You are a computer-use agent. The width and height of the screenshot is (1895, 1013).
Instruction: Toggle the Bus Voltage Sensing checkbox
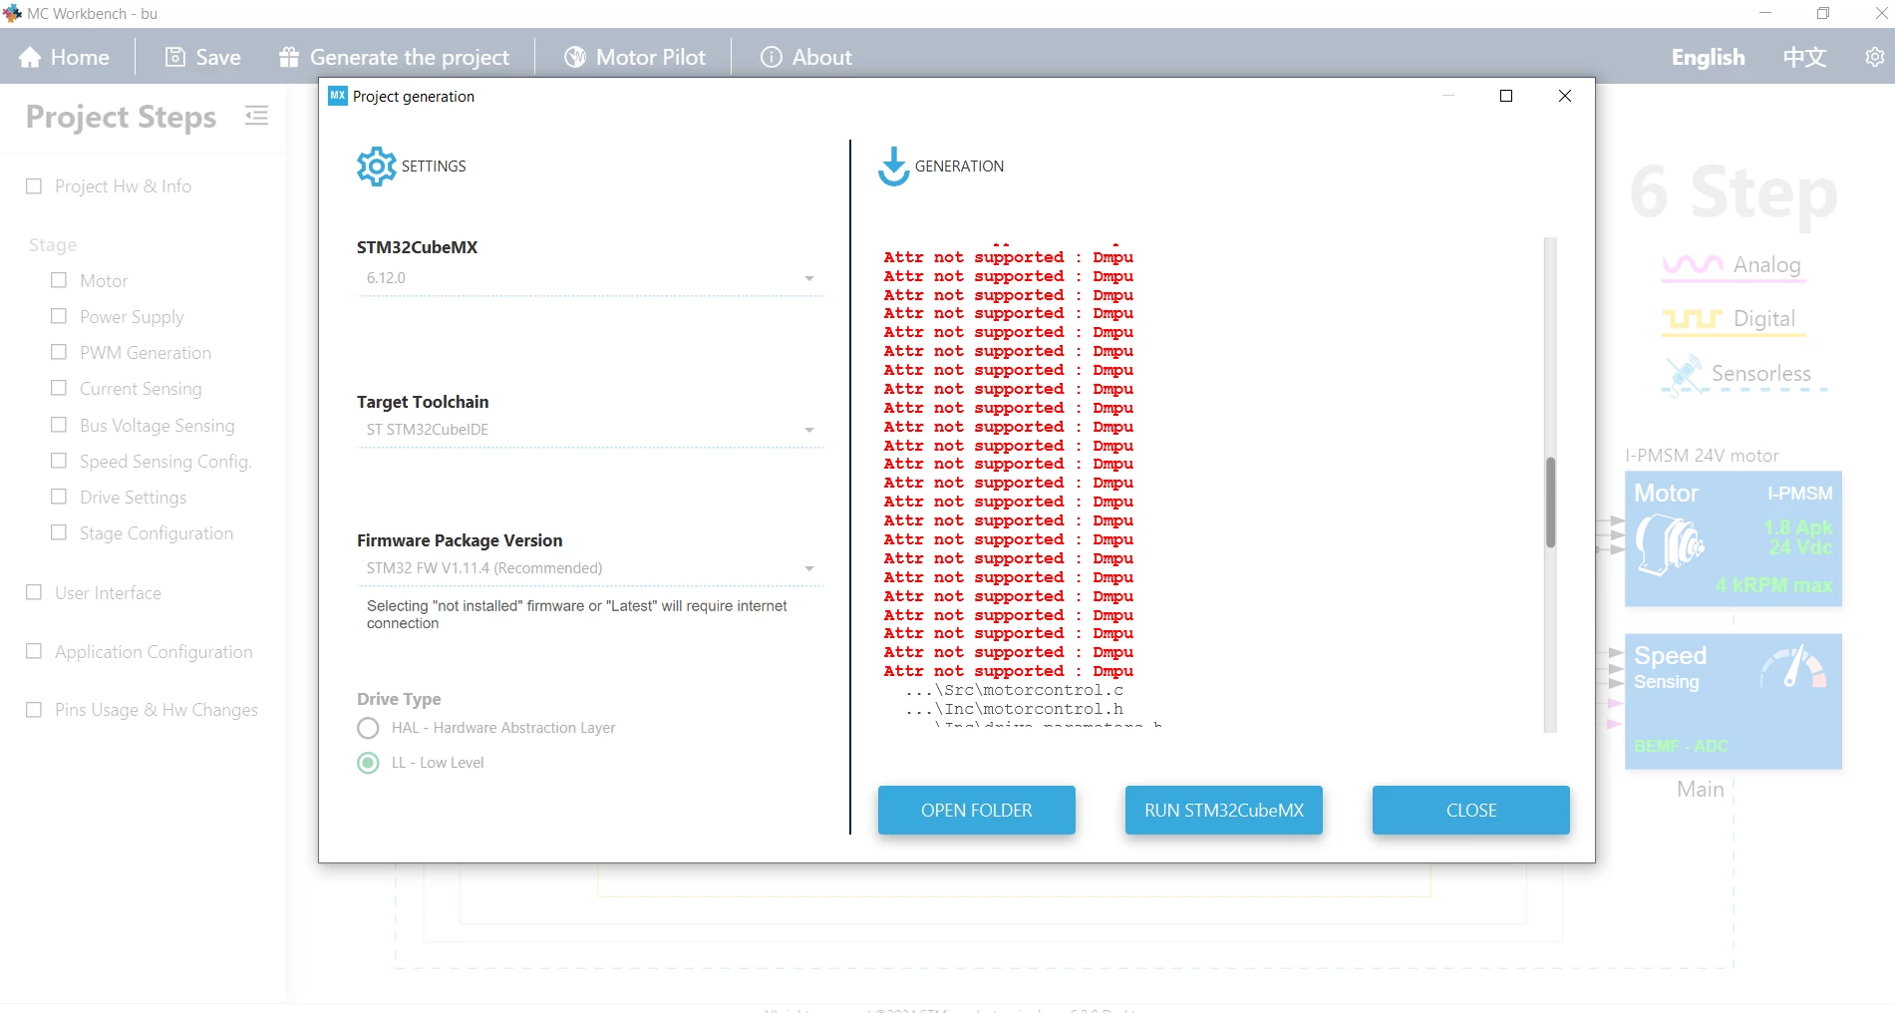tap(59, 425)
